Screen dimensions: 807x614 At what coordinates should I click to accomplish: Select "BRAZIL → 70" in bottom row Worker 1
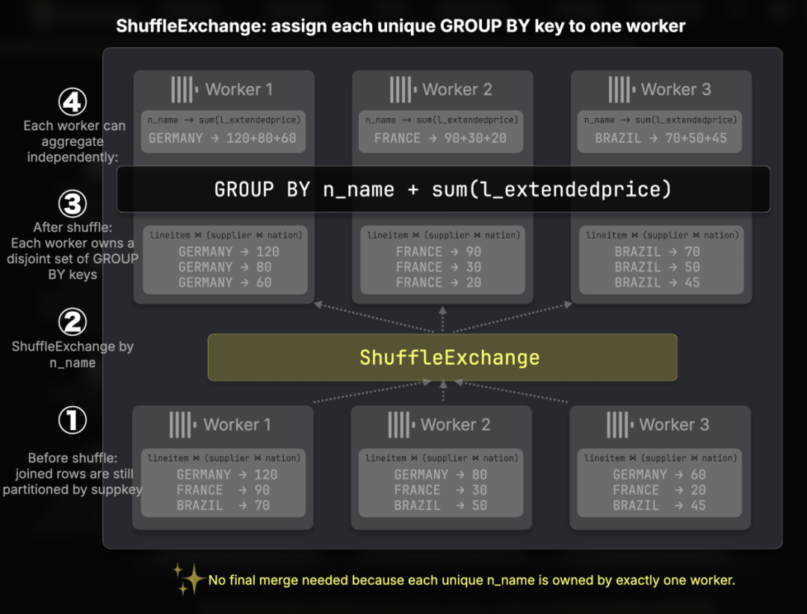[x=223, y=506]
